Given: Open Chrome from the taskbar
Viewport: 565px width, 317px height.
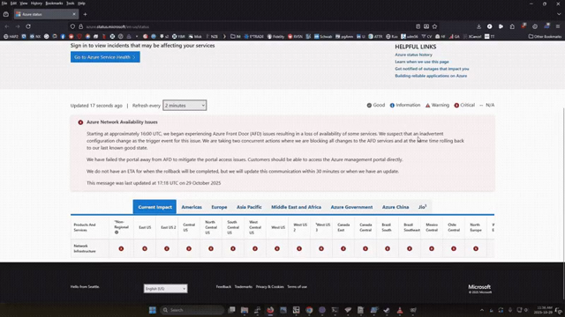Looking at the screenshot, I should [x=309, y=310].
